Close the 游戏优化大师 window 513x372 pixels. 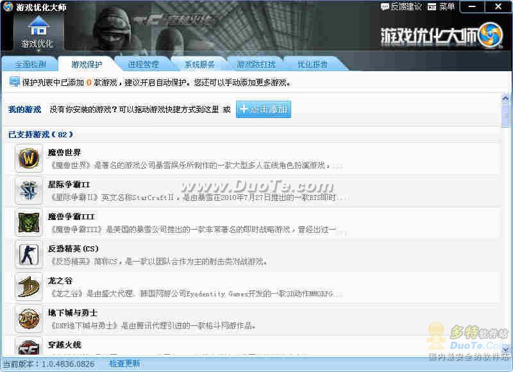click(498, 6)
